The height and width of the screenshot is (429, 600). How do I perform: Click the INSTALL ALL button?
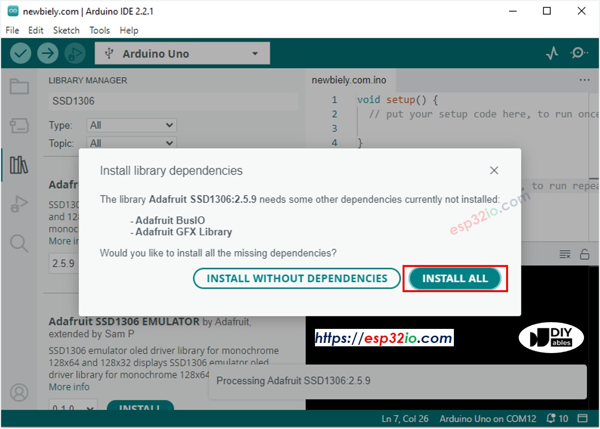455,279
